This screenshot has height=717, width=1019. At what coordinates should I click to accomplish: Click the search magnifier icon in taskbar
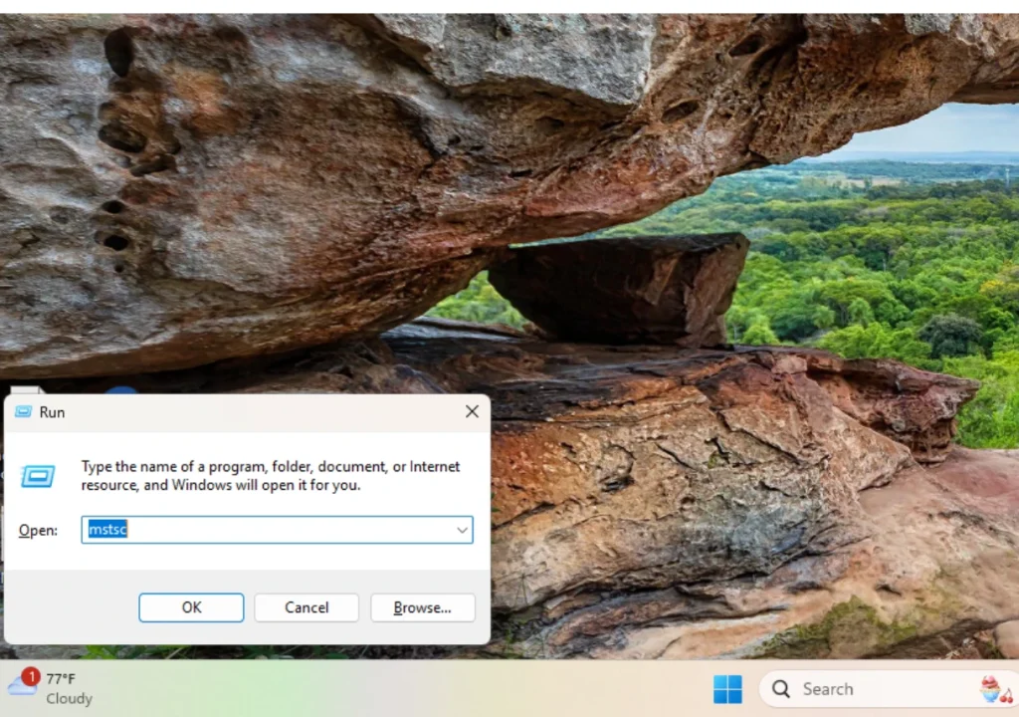780,688
